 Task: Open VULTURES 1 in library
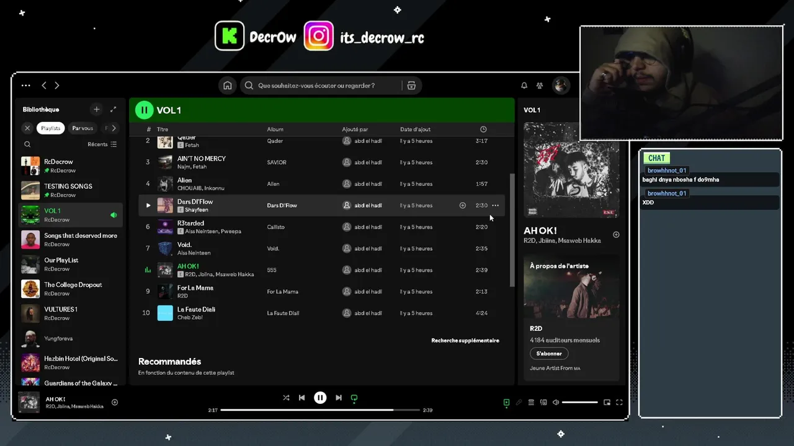coord(71,313)
